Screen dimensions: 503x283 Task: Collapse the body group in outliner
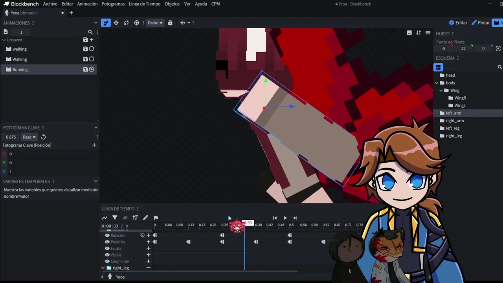(437, 83)
